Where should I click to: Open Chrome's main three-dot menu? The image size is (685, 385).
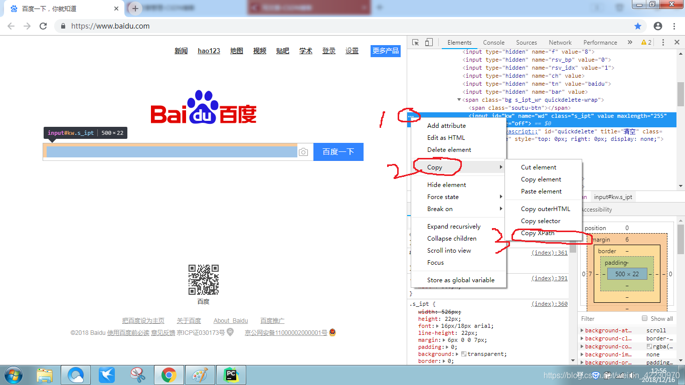point(674,26)
